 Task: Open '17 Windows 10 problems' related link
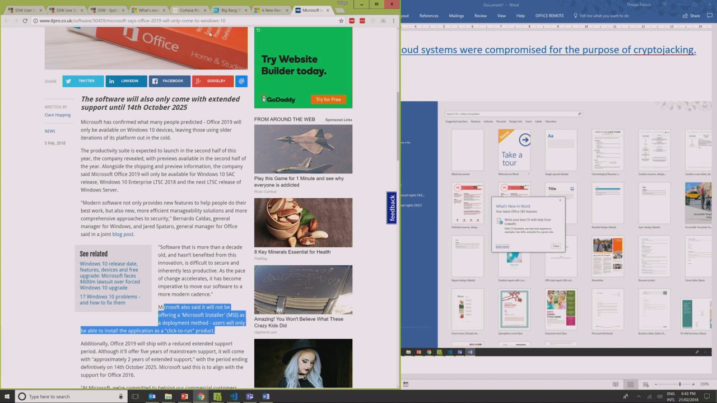[110, 299]
